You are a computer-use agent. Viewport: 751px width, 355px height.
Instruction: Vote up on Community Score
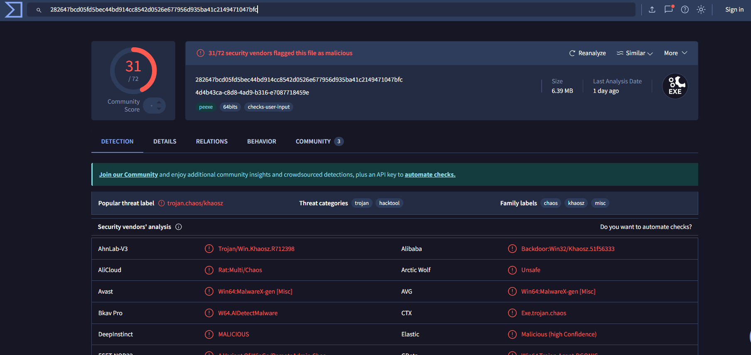click(159, 102)
